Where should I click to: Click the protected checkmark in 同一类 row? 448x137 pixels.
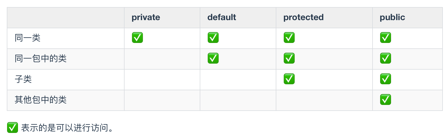289,38
